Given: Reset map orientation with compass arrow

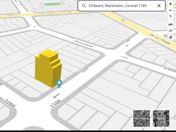Looking at the screenshot, I should pyautogui.click(x=170, y=17).
